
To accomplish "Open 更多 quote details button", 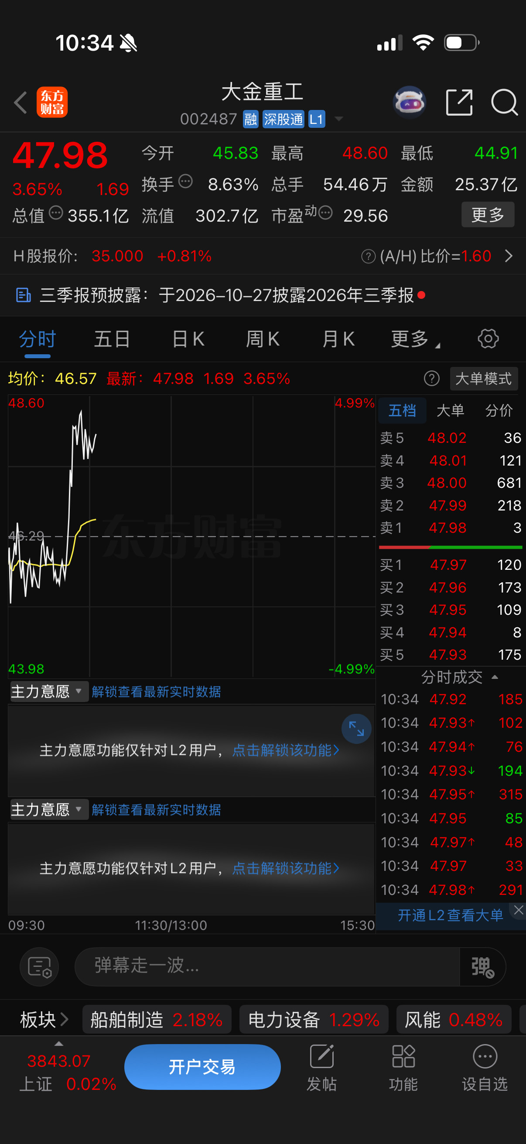I will pos(488,215).
